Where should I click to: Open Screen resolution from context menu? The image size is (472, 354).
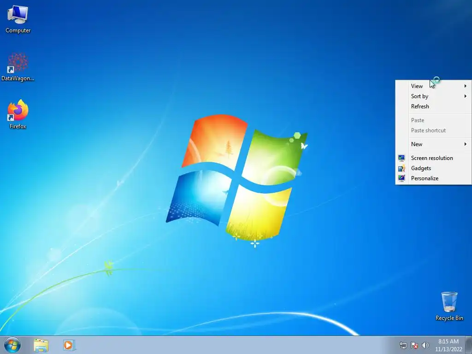433,158
